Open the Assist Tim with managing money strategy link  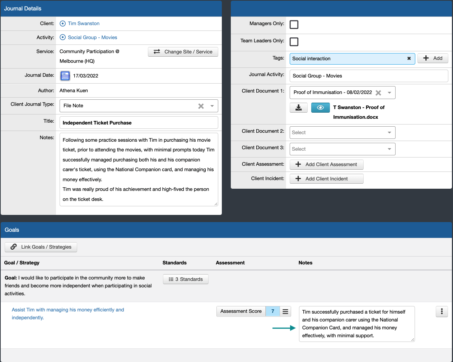pos(68,314)
